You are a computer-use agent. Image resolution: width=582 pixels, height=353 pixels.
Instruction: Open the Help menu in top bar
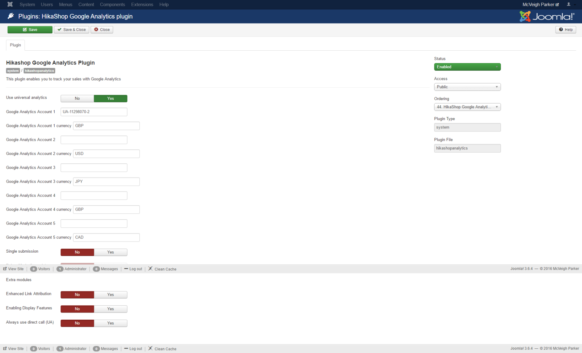pos(164,5)
